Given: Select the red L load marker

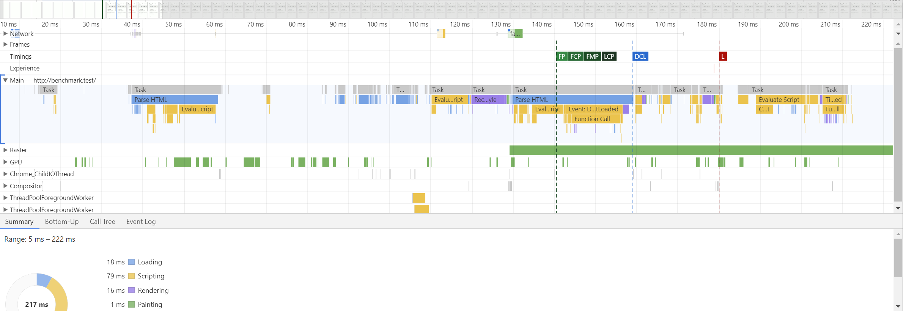Looking at the screenshot, I should click(x=723, y=56).
